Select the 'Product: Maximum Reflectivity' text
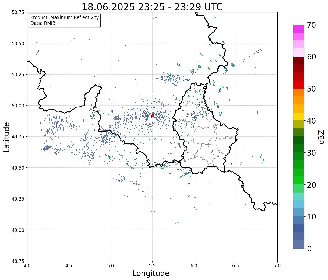Viewport: 328px width, 280px height. 65,17
